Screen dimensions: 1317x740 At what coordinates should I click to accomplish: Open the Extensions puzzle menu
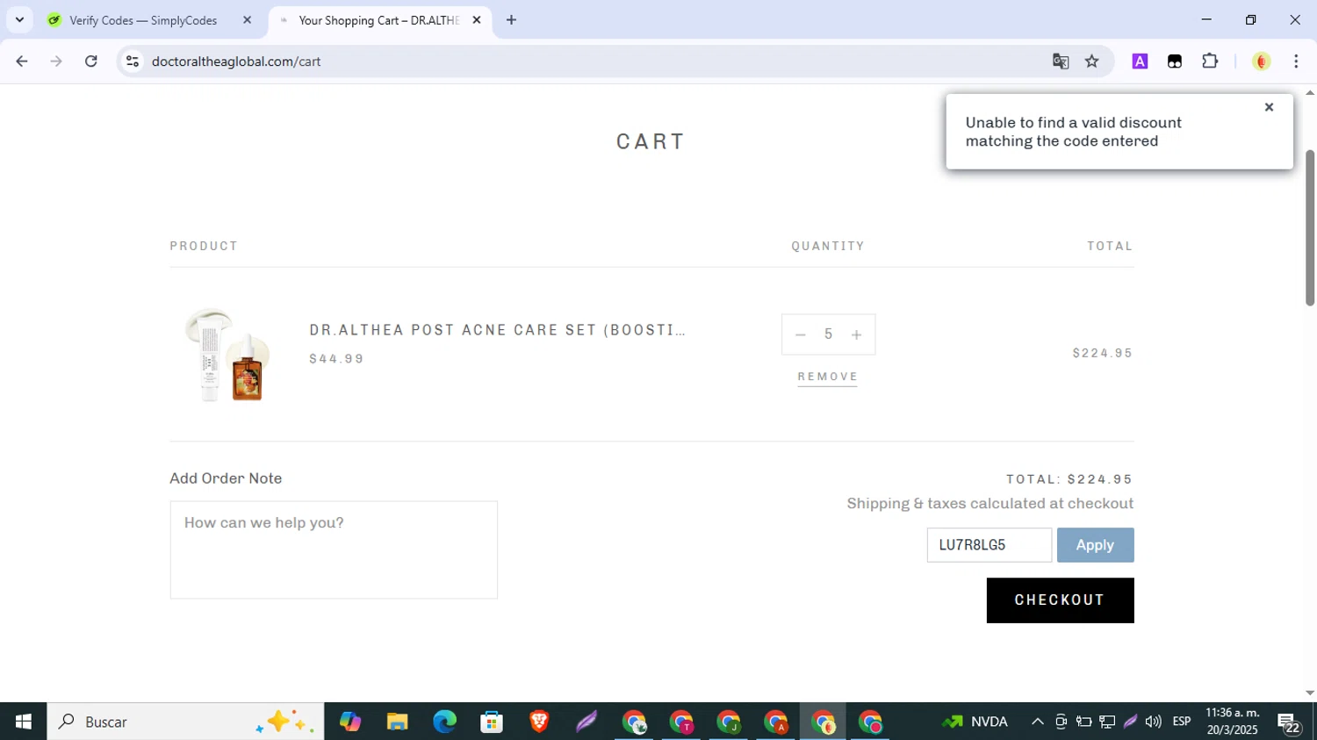(1210, 61)
